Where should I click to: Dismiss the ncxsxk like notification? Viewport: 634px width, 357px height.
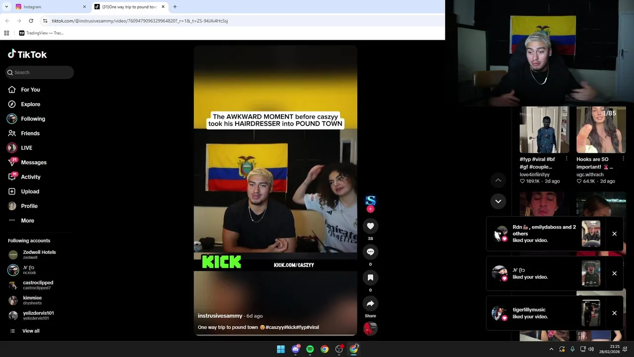614,273
